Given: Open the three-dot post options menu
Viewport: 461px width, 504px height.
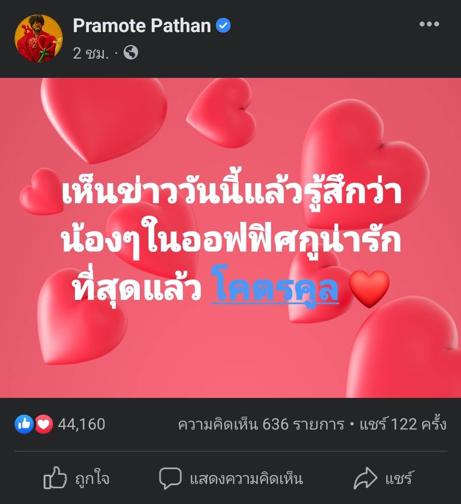Looking at the screenshot, I should 429,24.
